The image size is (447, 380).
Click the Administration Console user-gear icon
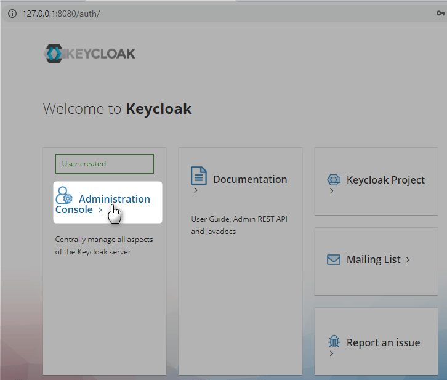click(64, 196)
